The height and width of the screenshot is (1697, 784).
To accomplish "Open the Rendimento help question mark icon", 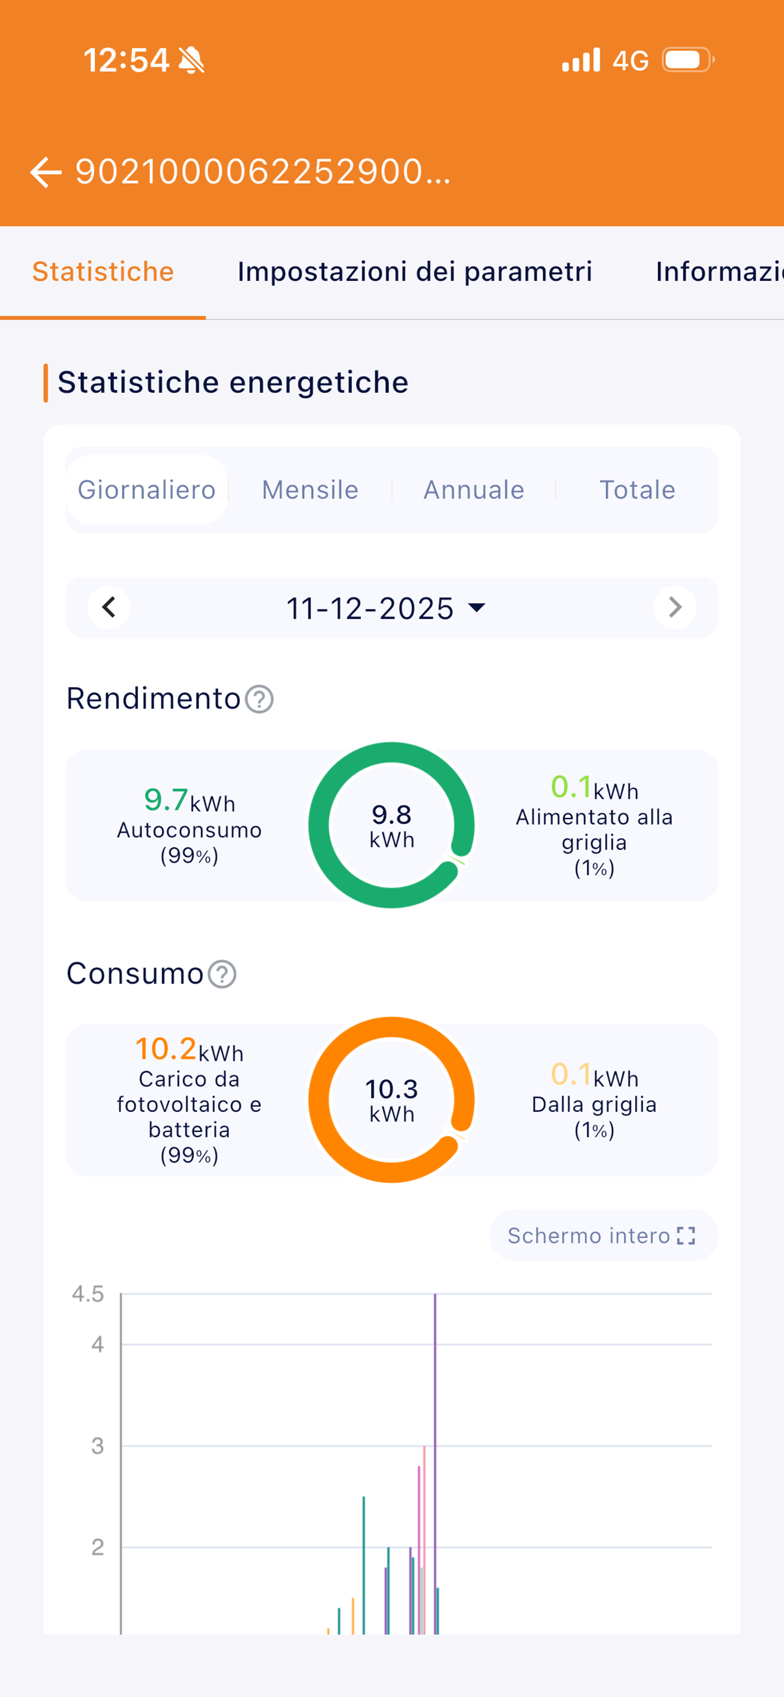I will coord(260,699).
